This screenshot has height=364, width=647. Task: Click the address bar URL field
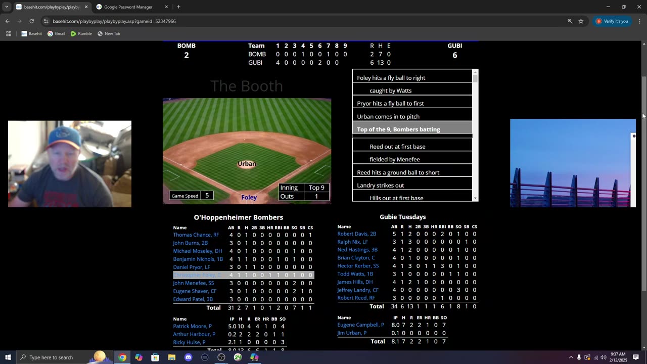coord(303,21)
